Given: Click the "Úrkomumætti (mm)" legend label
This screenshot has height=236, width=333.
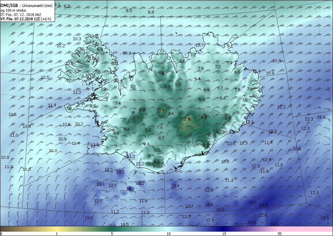Looking at the screenshot, I should (x=37, y=6).
